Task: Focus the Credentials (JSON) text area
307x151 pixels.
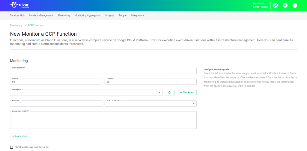Action: (103, 120)
